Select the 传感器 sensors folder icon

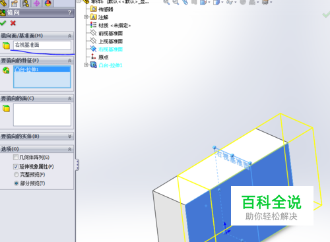pyautogui.click(x=94, y=9)
